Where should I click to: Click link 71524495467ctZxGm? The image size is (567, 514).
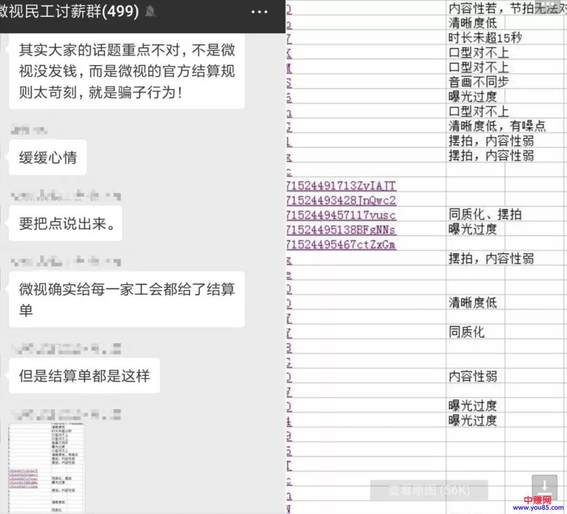tap(341, 244)
